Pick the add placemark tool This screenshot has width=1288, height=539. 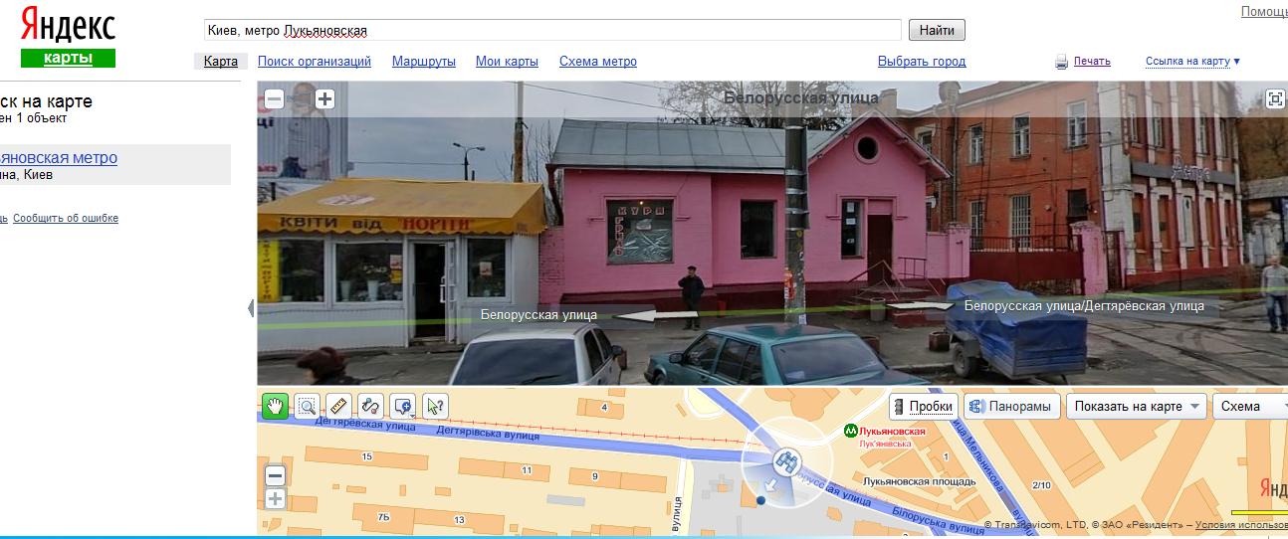tap(402, 406)
